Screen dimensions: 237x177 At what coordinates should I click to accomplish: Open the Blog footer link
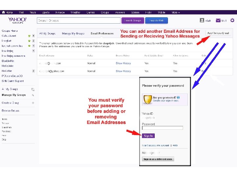click(x=4, y=139)
